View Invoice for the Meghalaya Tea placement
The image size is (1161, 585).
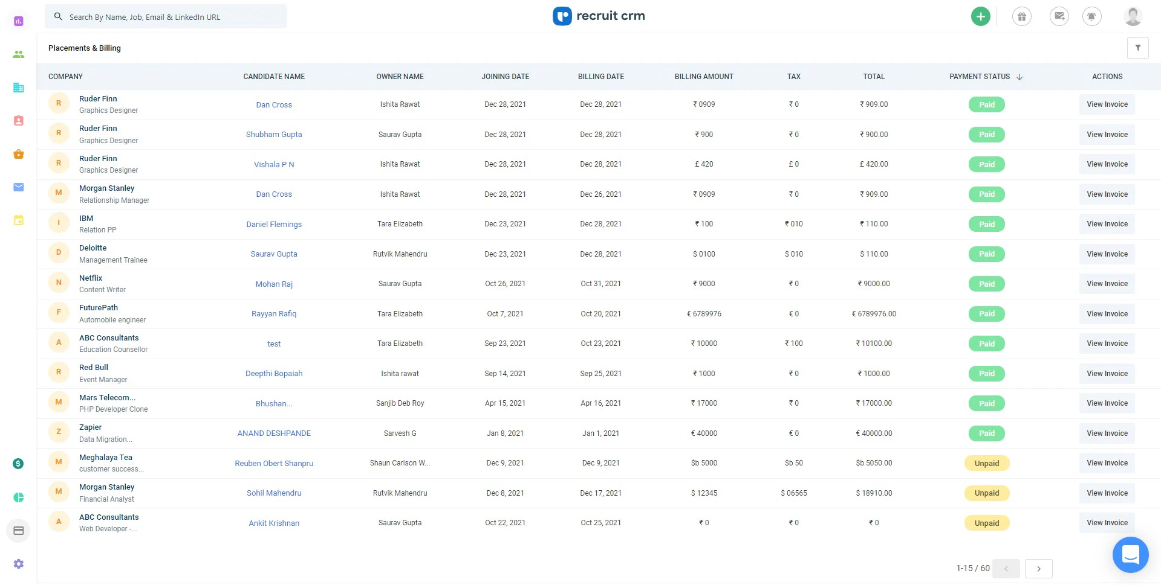(1107, 463)
